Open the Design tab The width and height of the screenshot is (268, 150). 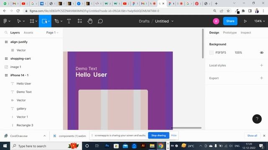click(214, 32)
